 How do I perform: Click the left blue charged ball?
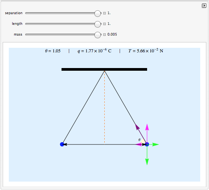(62, 144)
